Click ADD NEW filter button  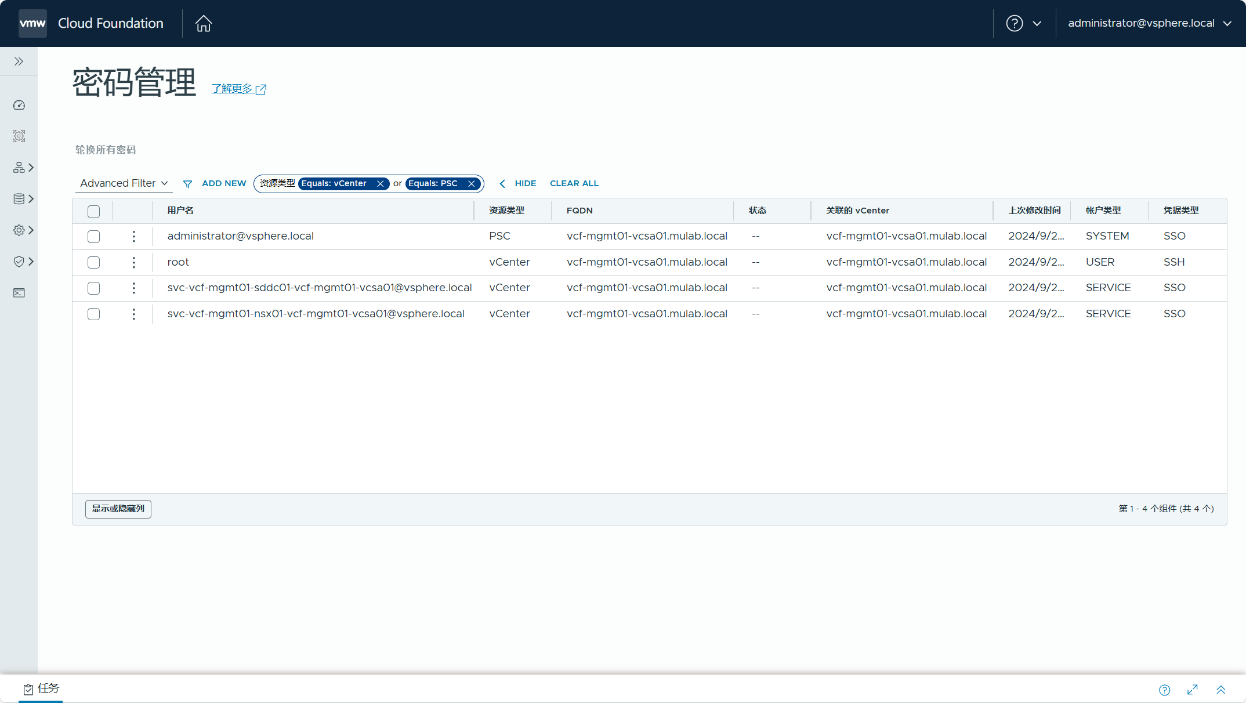point(224,183)
